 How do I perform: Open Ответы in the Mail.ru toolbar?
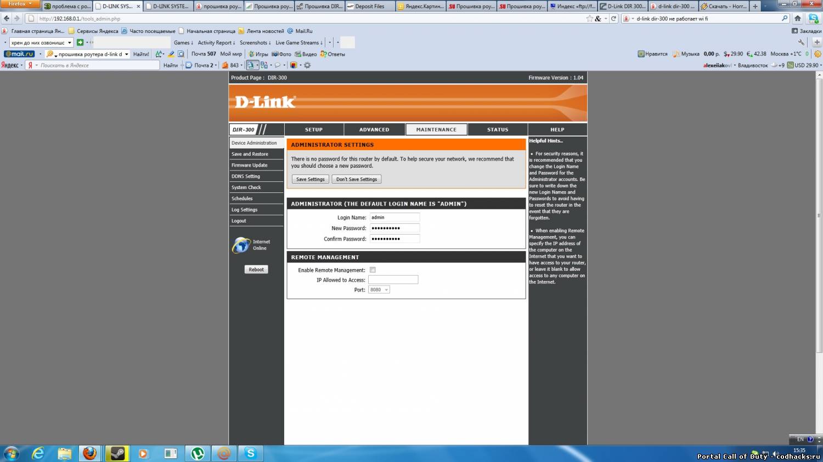pos(332,54)
